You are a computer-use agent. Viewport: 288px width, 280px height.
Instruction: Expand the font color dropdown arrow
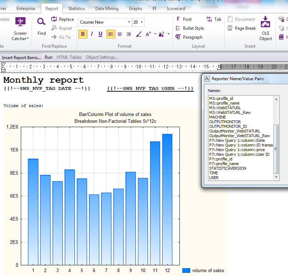pyautogui.click(x=155, y=34)
